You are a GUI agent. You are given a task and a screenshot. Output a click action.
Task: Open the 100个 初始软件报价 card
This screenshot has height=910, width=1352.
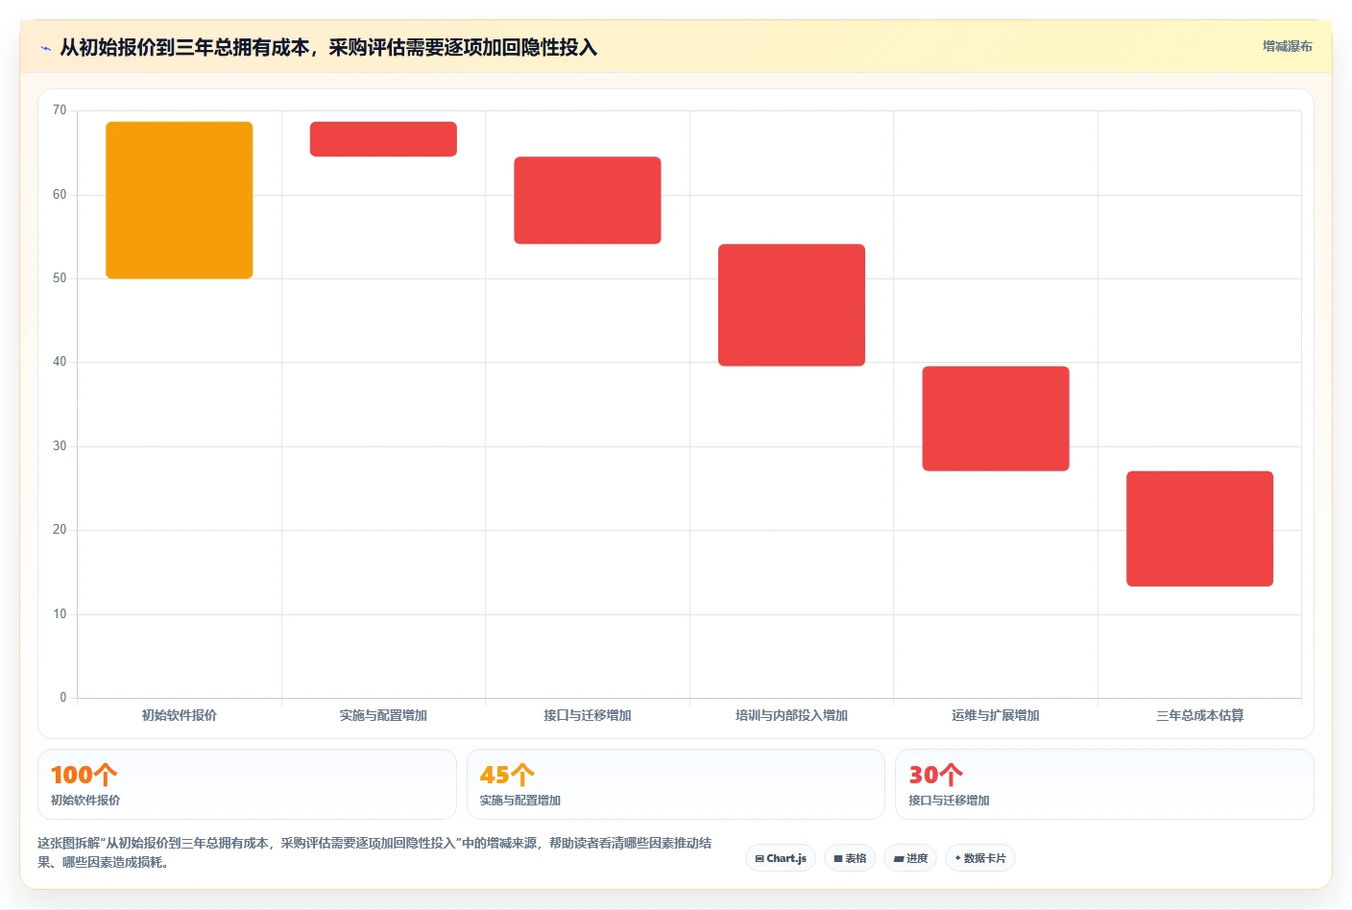pyautogui.click(x=247, y=784)
